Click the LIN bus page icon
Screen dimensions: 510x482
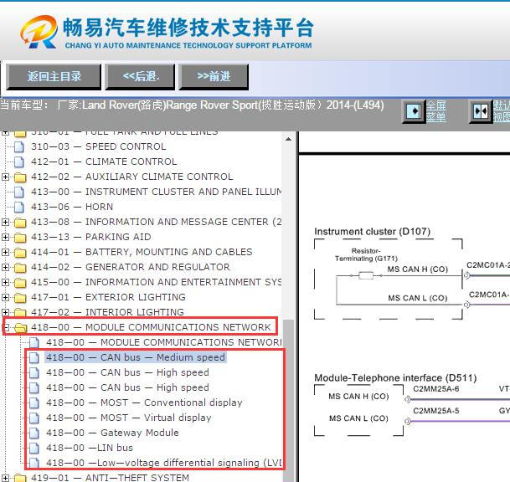[34, 449]
